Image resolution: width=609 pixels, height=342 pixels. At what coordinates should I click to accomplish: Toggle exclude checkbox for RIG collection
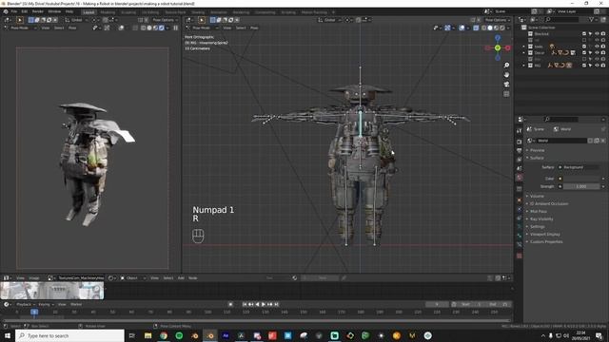pos(584,66)
